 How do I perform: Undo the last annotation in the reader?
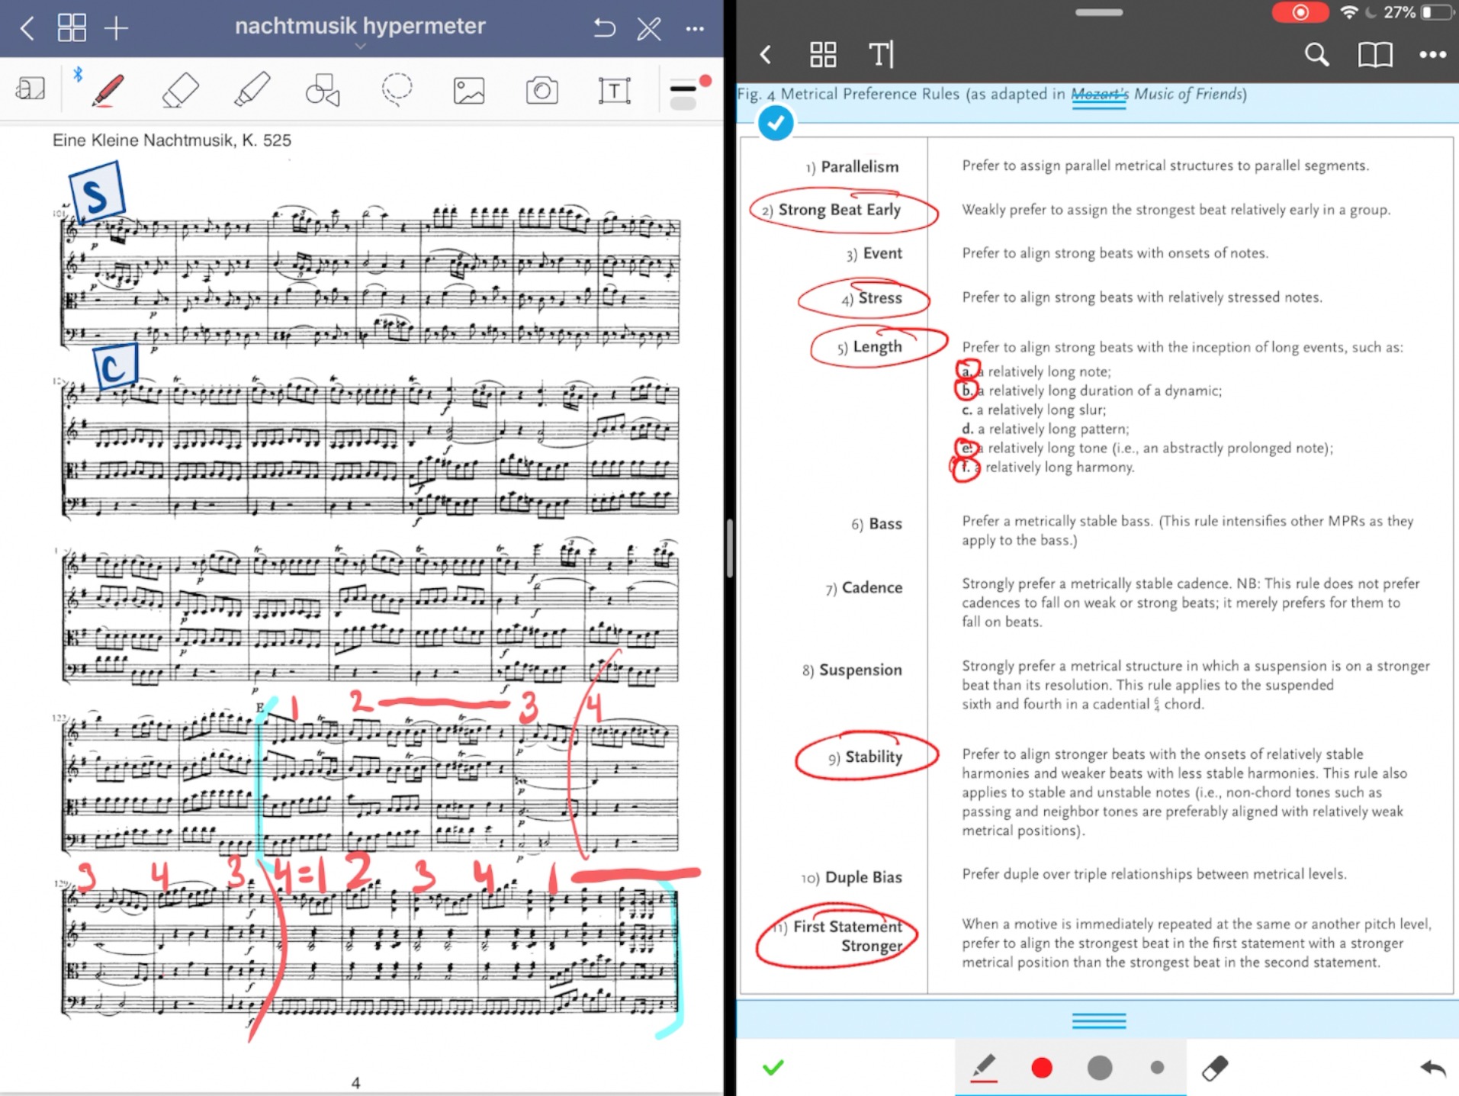[x=1433, y=1068]
